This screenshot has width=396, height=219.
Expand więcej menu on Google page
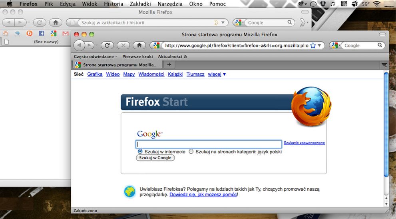[x=217, y=74]
